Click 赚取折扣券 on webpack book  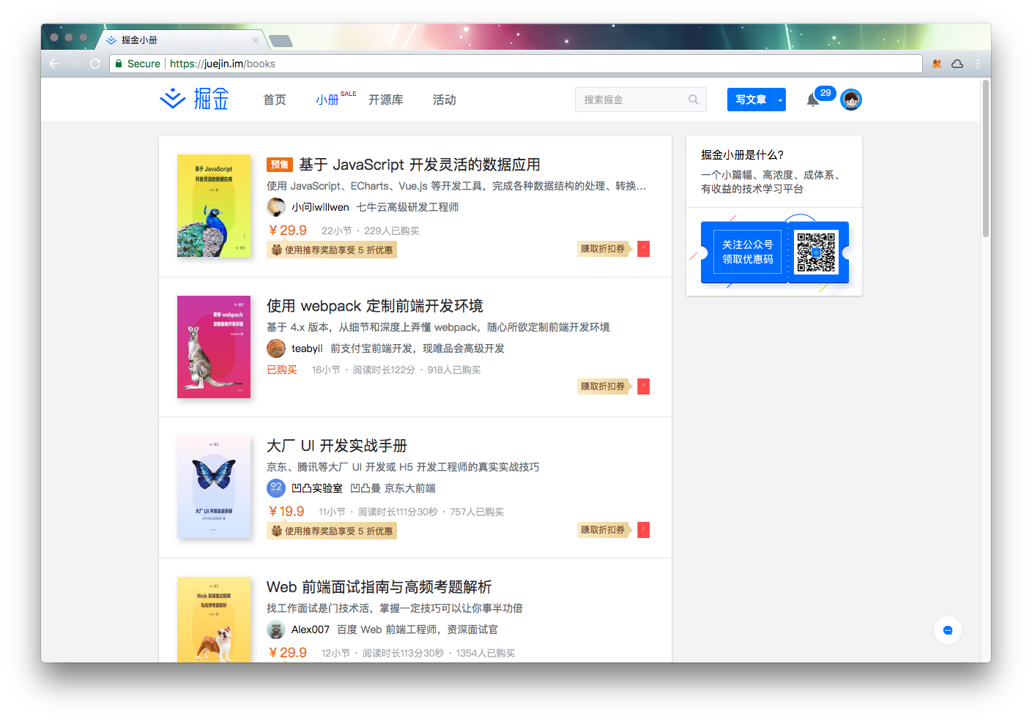coord(604,386)
